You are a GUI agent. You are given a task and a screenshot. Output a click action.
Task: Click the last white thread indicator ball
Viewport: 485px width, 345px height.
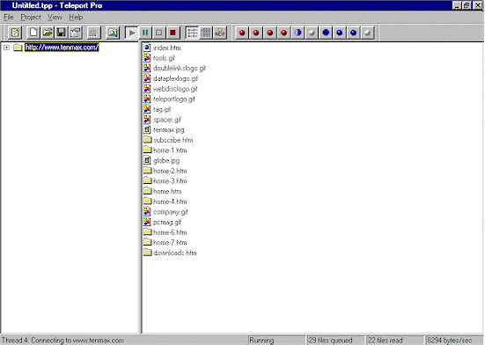[x=367, y=33]
